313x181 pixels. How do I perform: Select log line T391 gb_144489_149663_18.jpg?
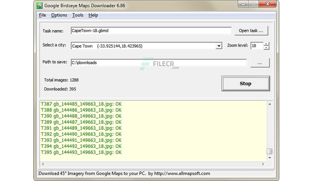[81, 128]
